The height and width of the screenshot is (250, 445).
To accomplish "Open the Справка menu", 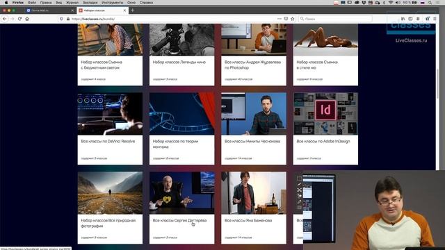I will click(146, 3).
